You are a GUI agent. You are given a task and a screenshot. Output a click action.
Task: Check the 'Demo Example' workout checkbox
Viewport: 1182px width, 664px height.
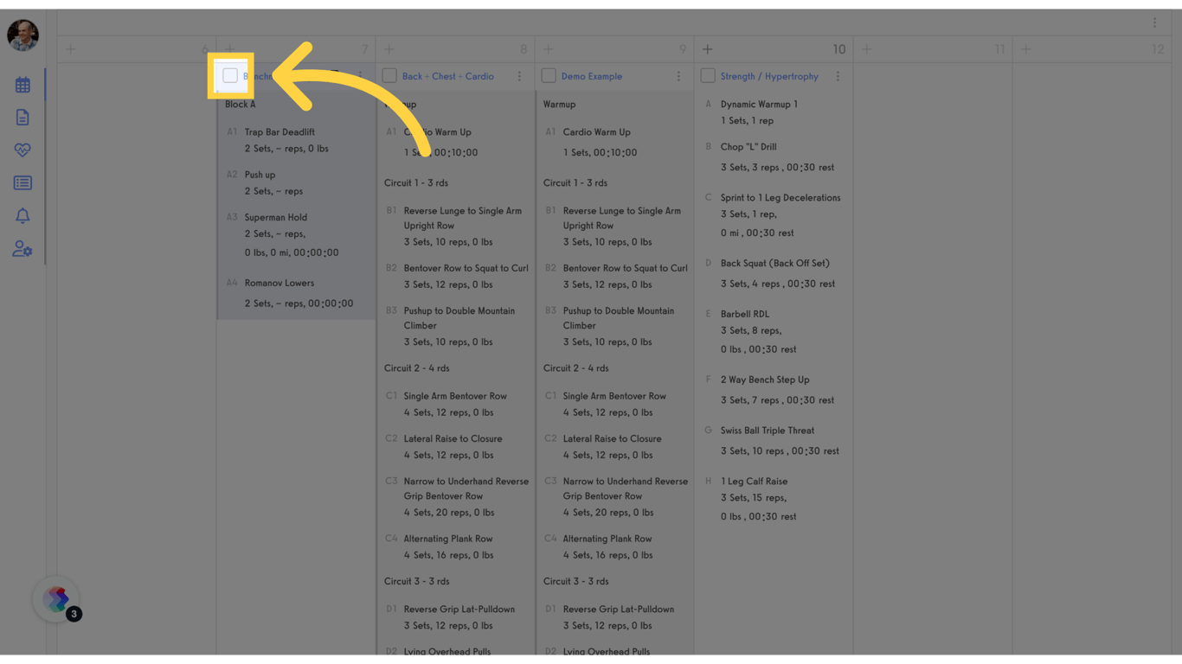point(549,76)
